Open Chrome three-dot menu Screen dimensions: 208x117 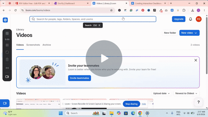[x=204, y=10]
